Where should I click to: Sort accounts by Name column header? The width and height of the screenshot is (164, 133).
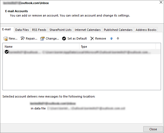click(41, 47)
